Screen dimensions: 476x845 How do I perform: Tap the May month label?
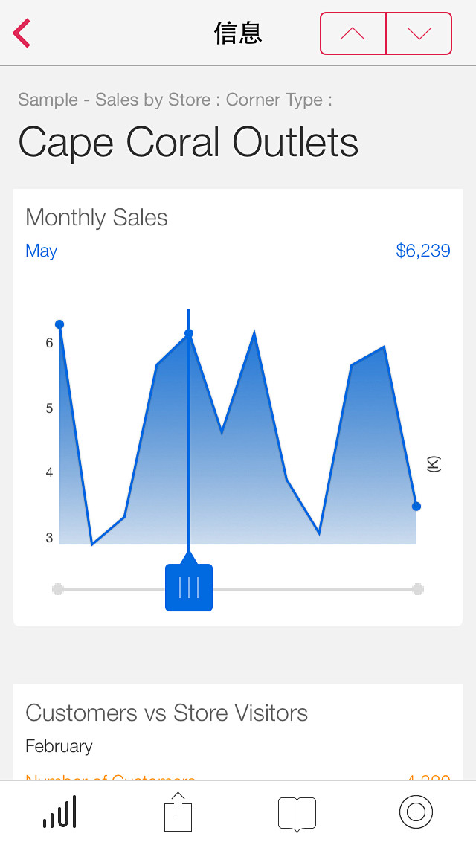click(x=42, y=251)
